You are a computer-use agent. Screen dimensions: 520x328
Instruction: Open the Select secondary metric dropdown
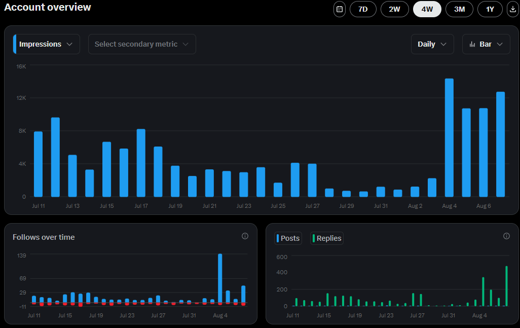coord(142,44)
